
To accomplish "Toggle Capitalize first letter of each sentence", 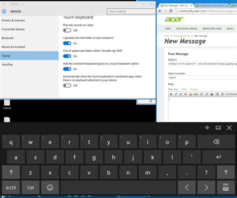I will coord(67,43).
